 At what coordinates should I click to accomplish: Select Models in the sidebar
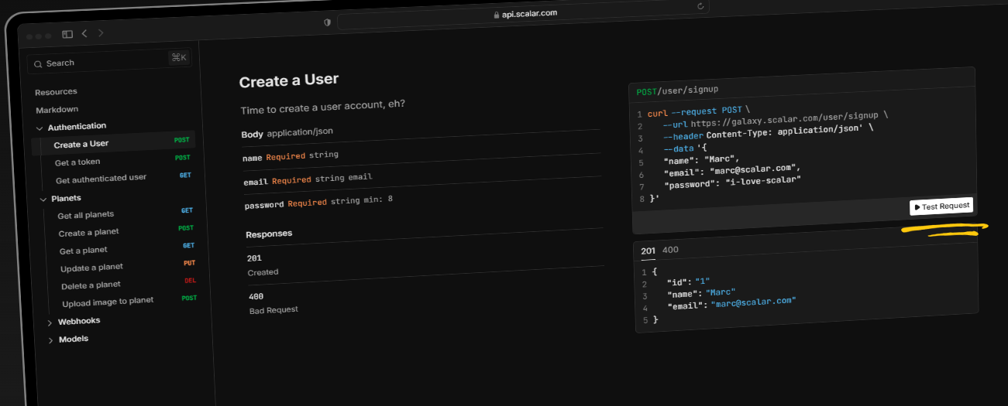(x=74, y=339)
